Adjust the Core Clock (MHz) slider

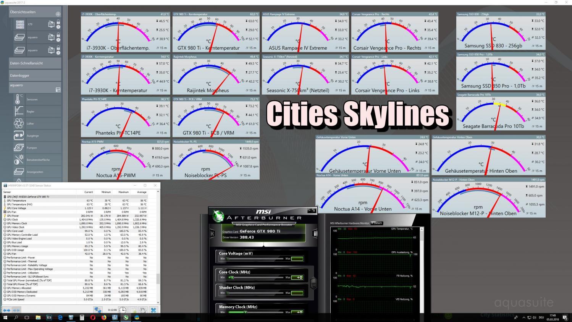(256, 277)
